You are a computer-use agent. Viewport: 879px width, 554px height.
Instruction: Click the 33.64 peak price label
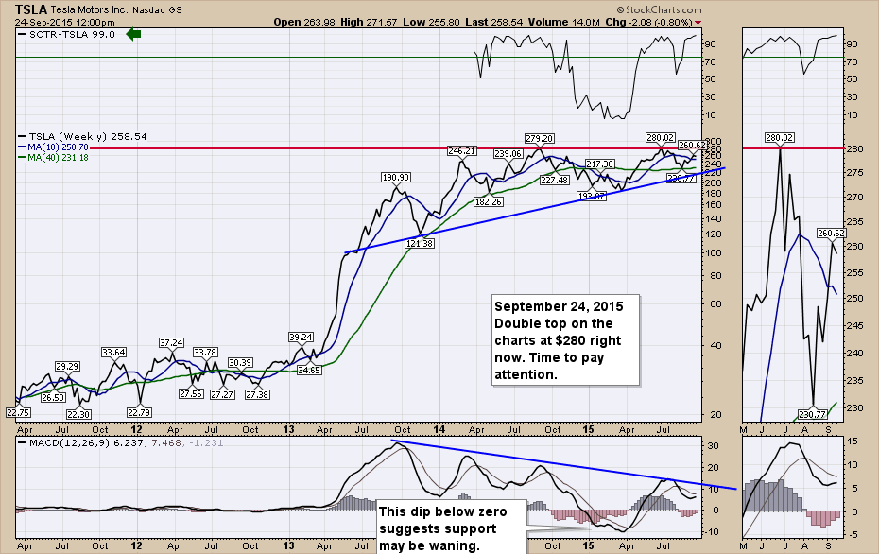click(113, 352)
